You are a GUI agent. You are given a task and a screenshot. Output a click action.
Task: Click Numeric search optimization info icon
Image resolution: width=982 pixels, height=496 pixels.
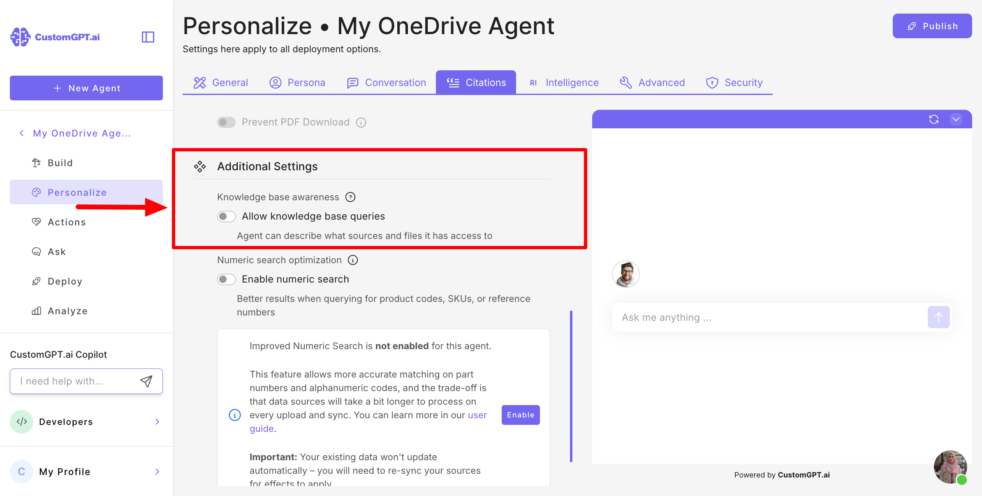click(353, 260)
